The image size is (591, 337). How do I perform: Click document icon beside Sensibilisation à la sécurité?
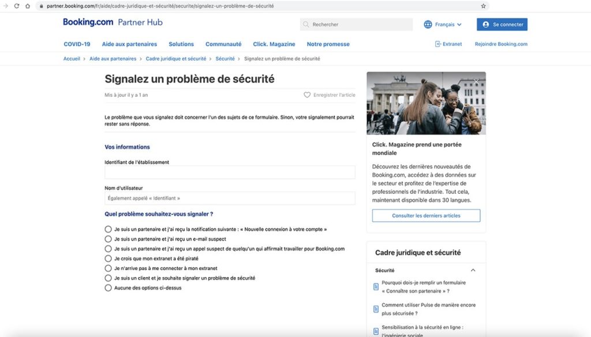pyautogui.click(x=376, y=331)
